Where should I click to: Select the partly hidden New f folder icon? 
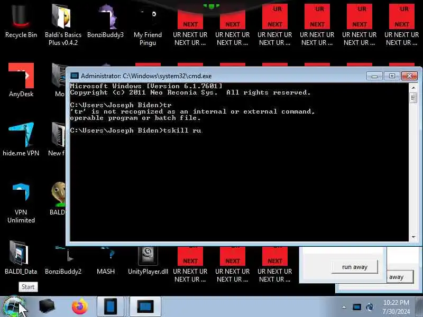(x=57, y=139)
